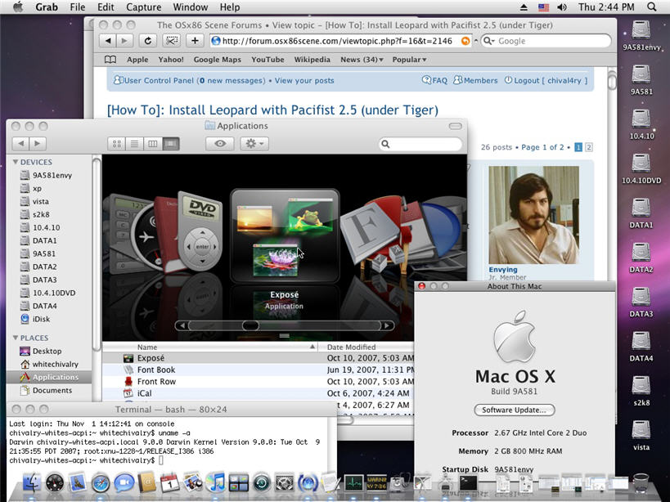The height and width of the screenshot is (502, 670).
Task: Open Activity Monitor in the Dock
Action: point(354,483)
